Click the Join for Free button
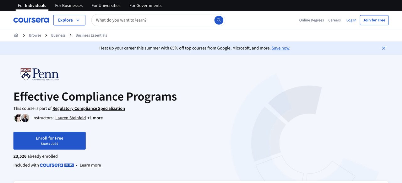 374,20
